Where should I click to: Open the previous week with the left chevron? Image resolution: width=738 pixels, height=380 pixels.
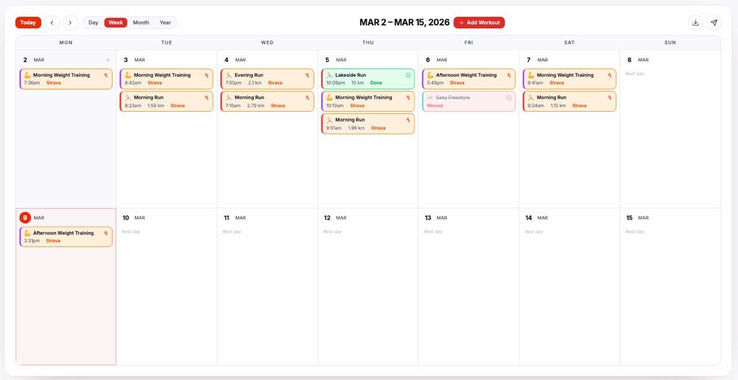pos(52,22)
